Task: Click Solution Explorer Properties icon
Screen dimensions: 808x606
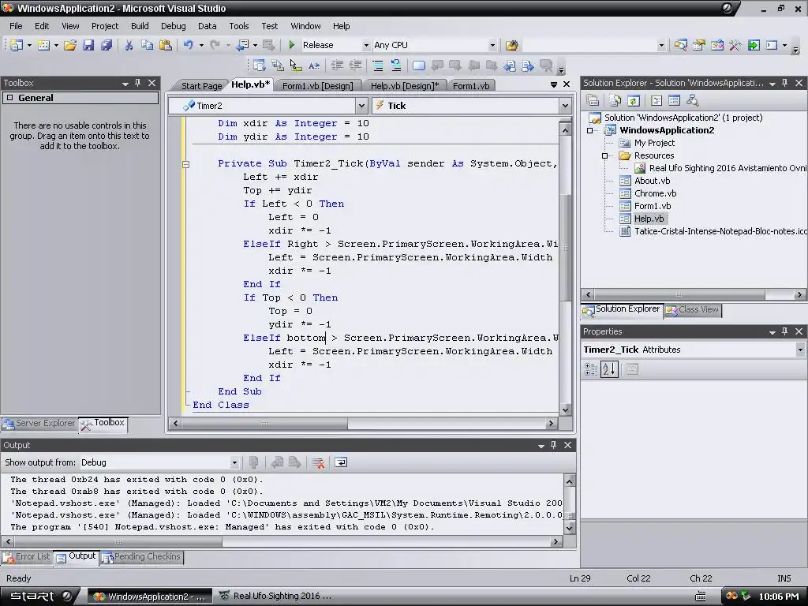Action: [x=593, y=100]
